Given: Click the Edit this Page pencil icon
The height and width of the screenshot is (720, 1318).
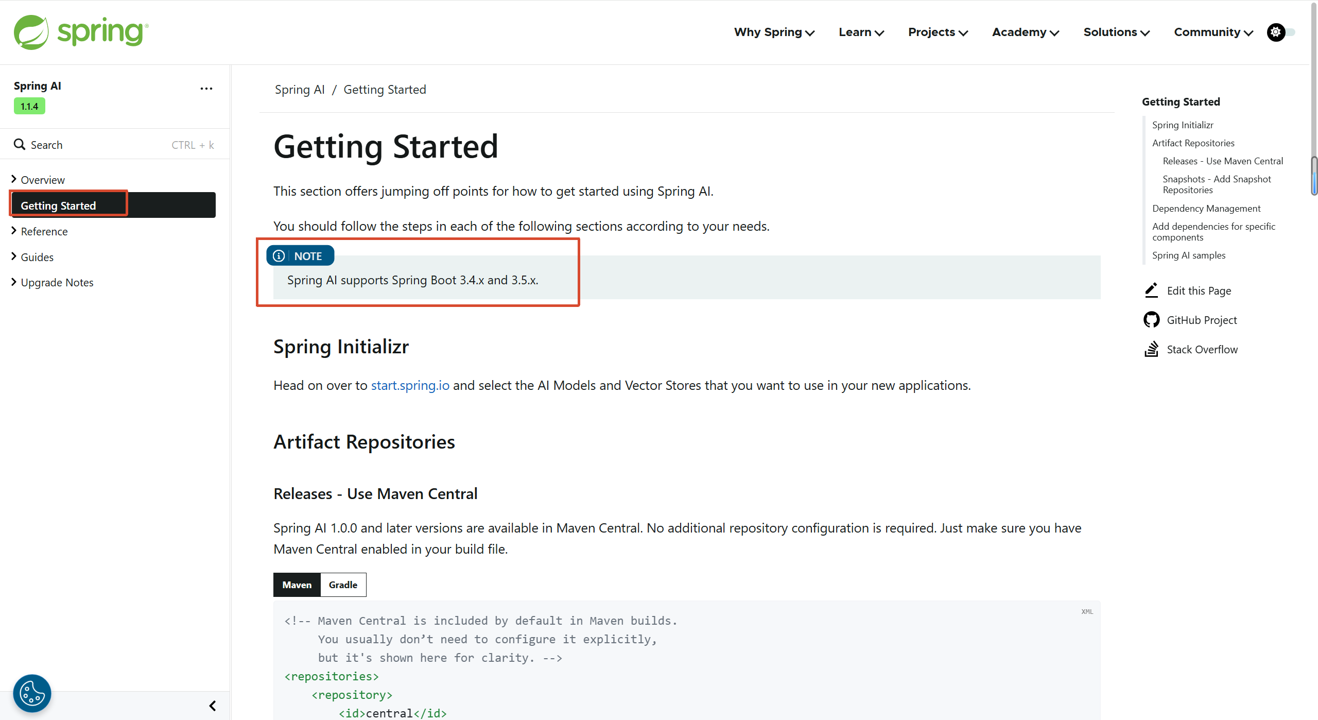Looking at the screenshot, I should coord(1151,290).
